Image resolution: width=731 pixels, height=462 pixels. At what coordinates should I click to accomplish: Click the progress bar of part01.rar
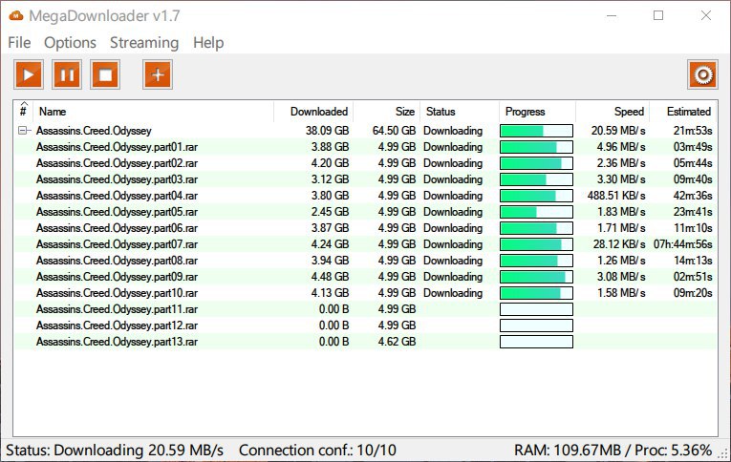click(x=536, y=147)
